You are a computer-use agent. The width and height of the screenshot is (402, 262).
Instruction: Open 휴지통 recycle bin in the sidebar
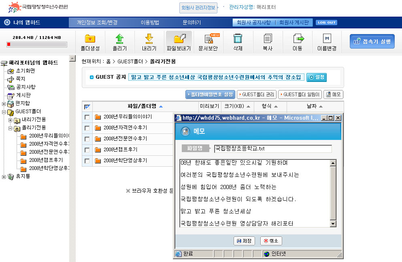click(23, 176)
